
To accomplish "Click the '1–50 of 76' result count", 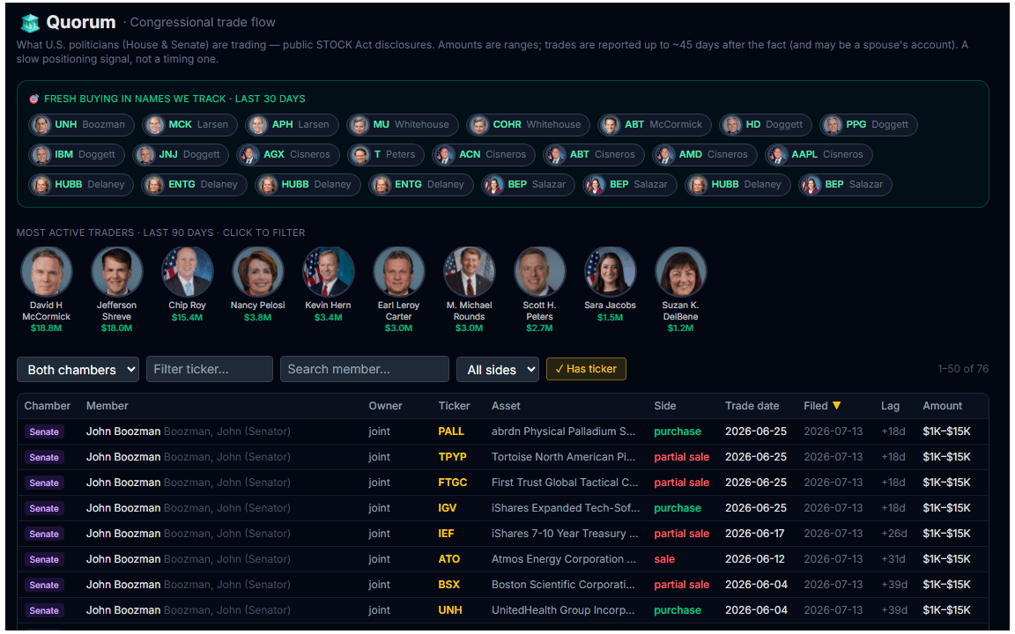I will [962, 369].
